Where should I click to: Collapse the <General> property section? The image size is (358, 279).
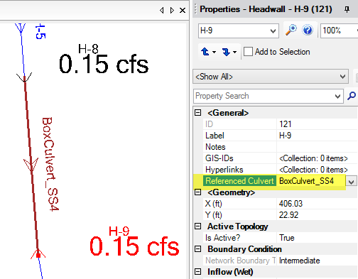coord(198,113)
